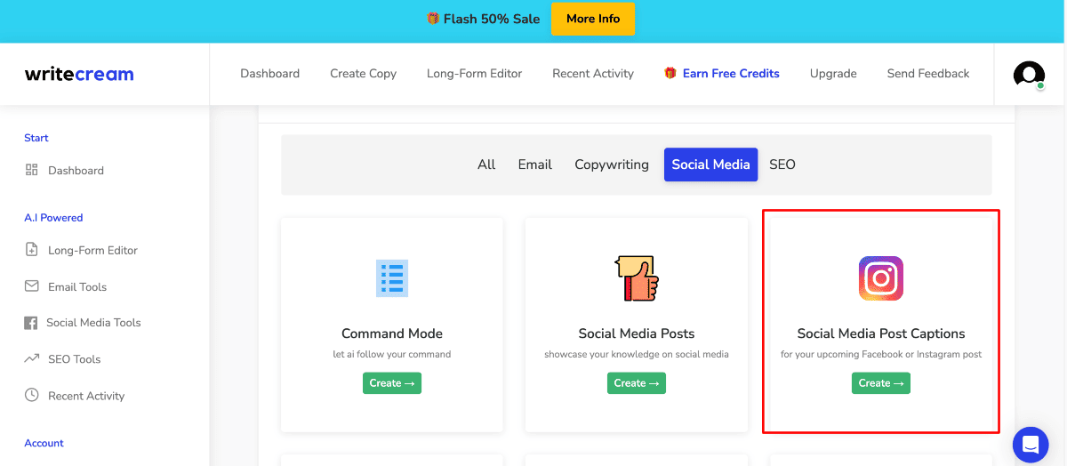Click the Instagram logo icon
Image resolution: width=1067 pixels, height=466 pixels.
pos(880,278)
